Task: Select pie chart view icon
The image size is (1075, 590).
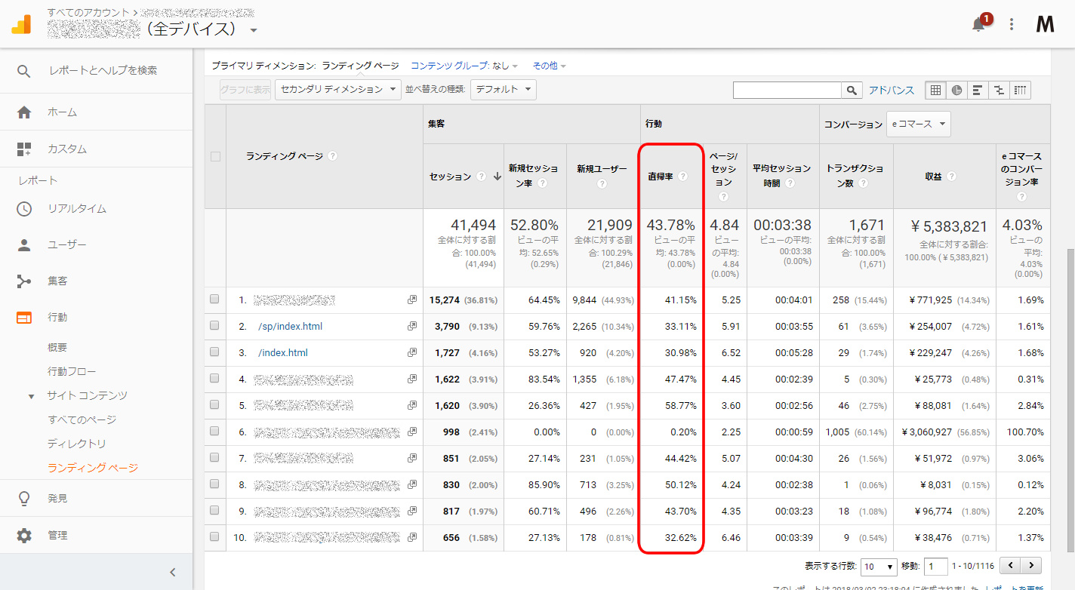Action: click(x=956, y=91)
